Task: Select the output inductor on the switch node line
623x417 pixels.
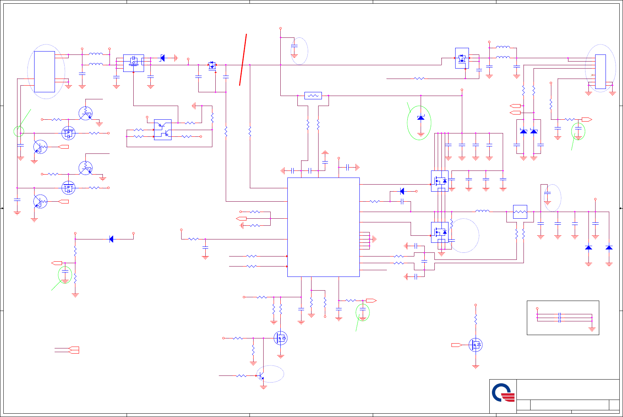Action: click(x=482, y=211)
